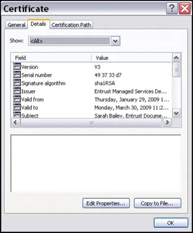Open the Show dropdown arrow
Viewport: 193px width, 233px height.
[116, 41]
